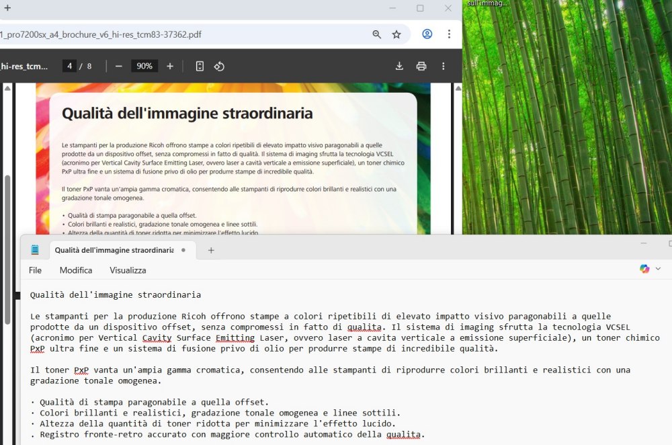Open the Visualizza menu in Notepad

click(128, 270)
